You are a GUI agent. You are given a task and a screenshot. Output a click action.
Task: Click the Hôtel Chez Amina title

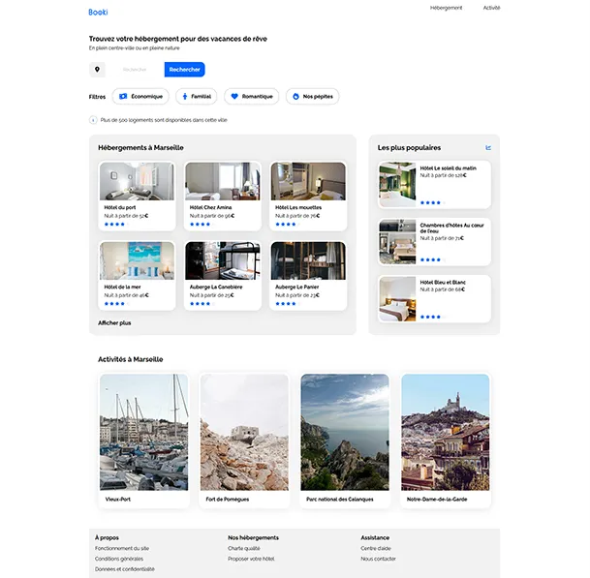pos(211,207)
